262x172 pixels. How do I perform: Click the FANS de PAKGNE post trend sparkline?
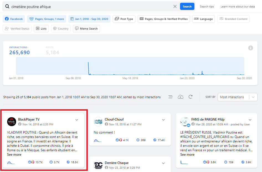184,162
